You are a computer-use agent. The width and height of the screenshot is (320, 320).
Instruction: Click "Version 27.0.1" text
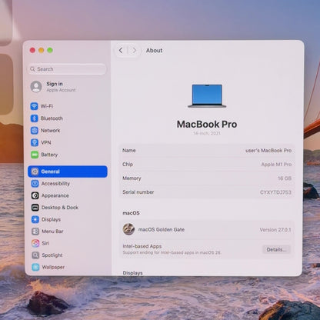[x=275, y=230]
